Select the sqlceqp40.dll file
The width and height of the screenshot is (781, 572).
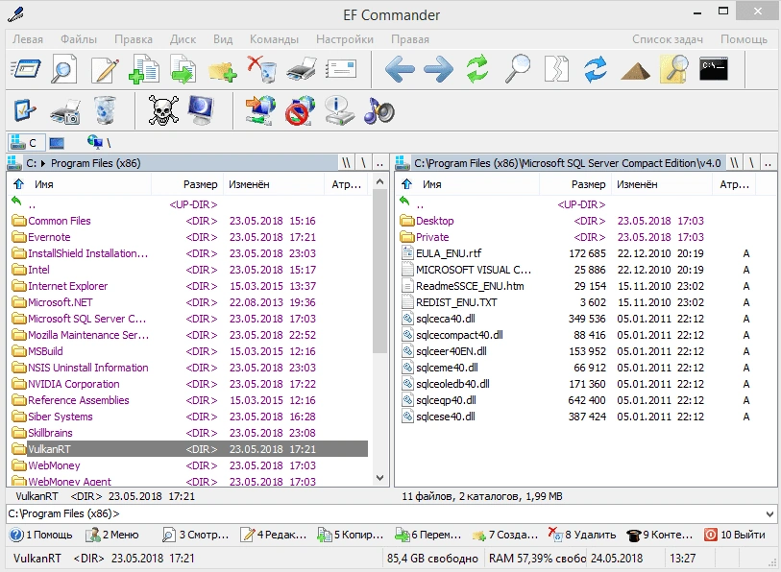coord(577,400)
